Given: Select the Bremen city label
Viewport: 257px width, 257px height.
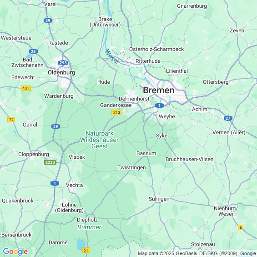Looking at the screenshot, I should point(159,91).
